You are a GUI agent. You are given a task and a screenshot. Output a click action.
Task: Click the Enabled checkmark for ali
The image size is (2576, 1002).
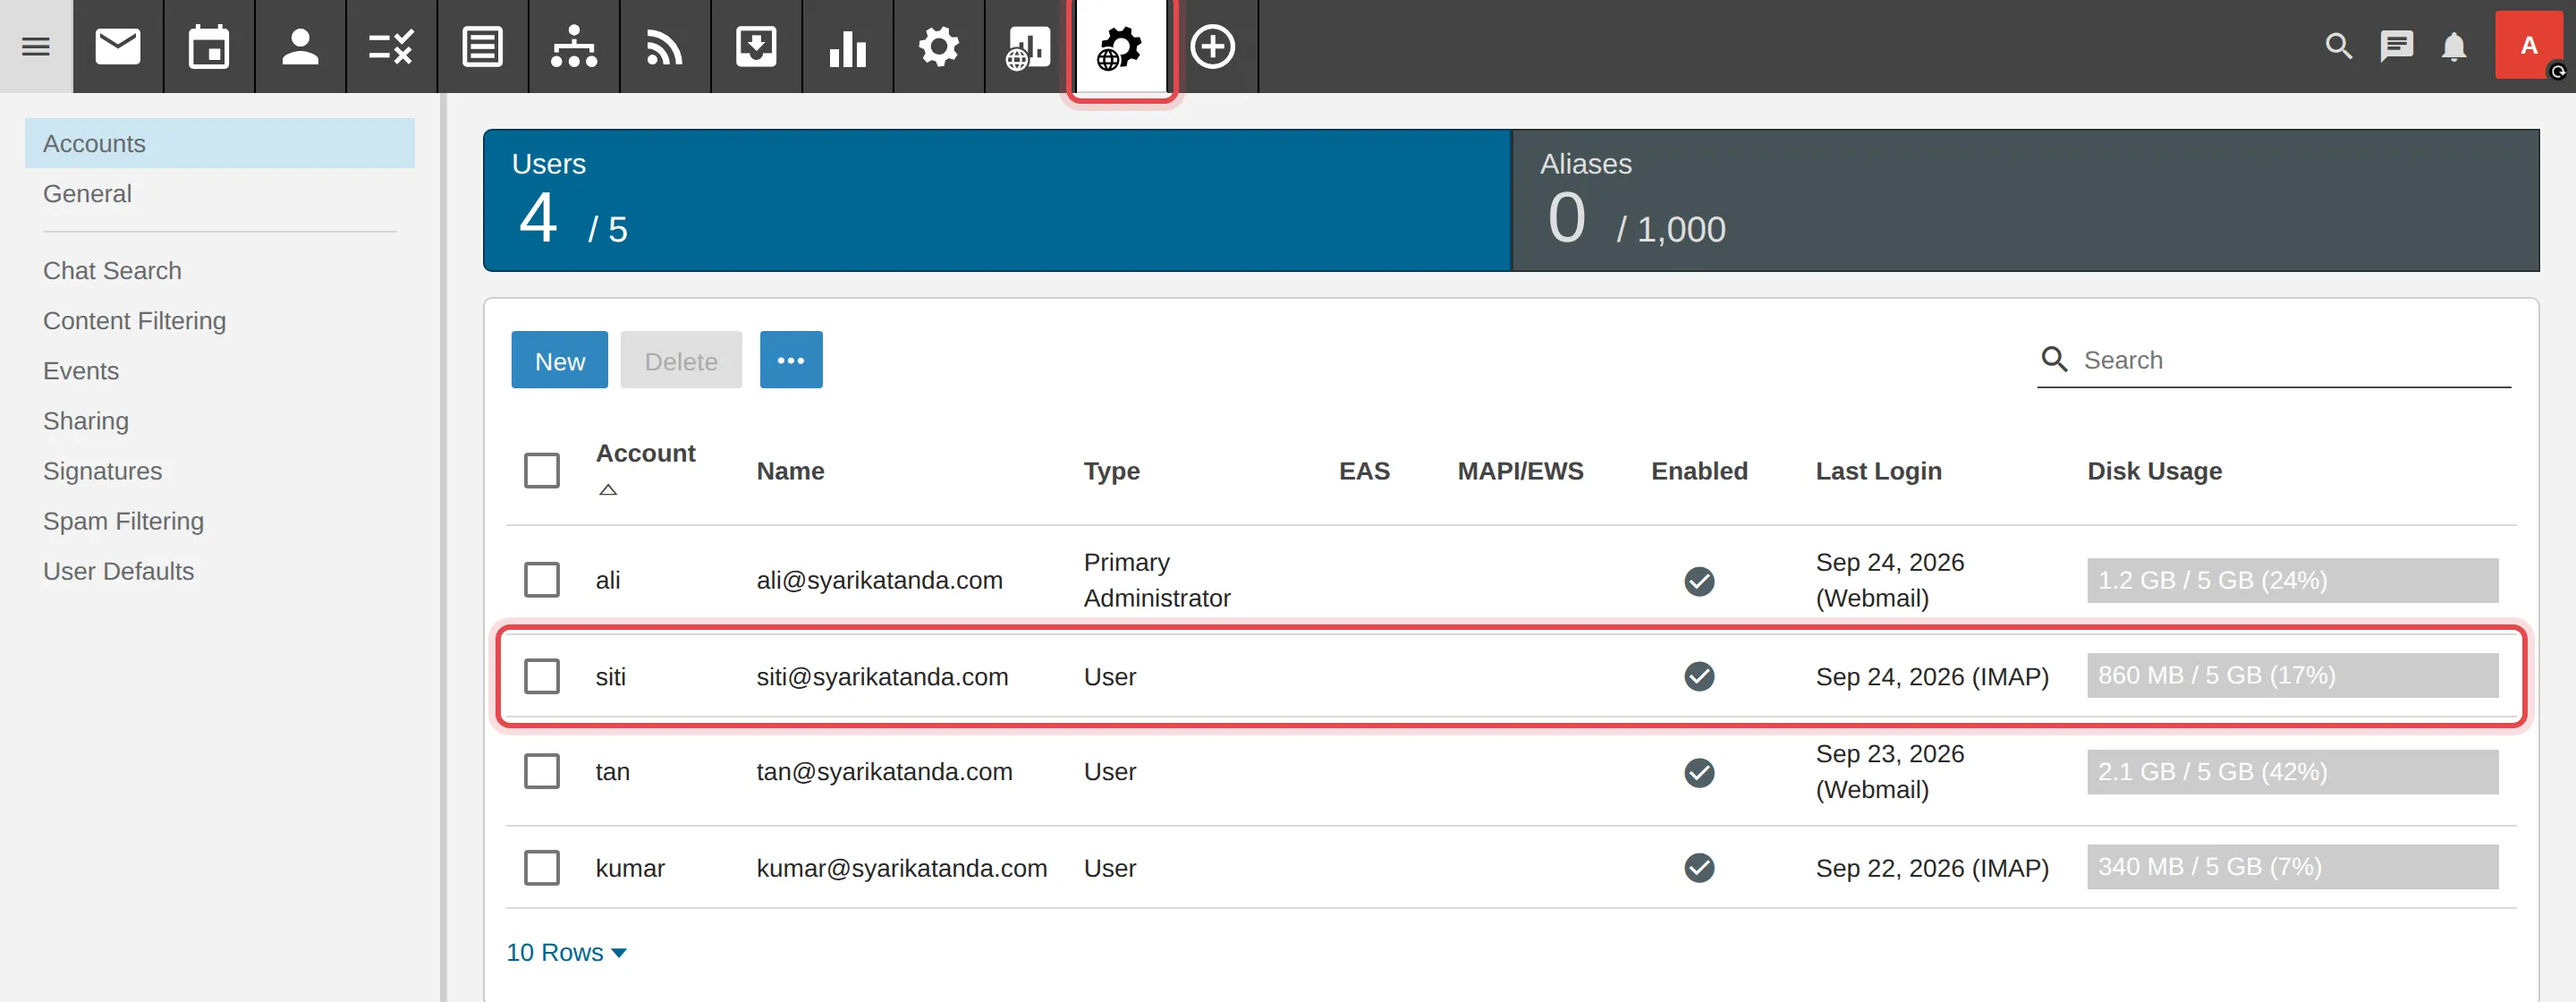1699,581
